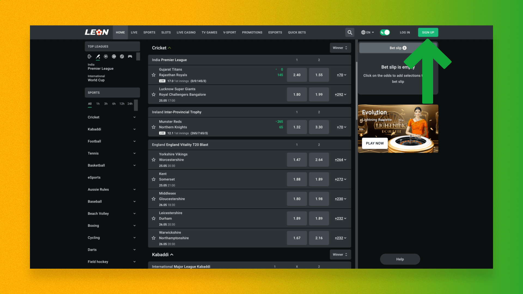This screenshot has height=294, width=523.
Task: Click the star icon next to Gujarat Titans
Action: coord(154,75)
